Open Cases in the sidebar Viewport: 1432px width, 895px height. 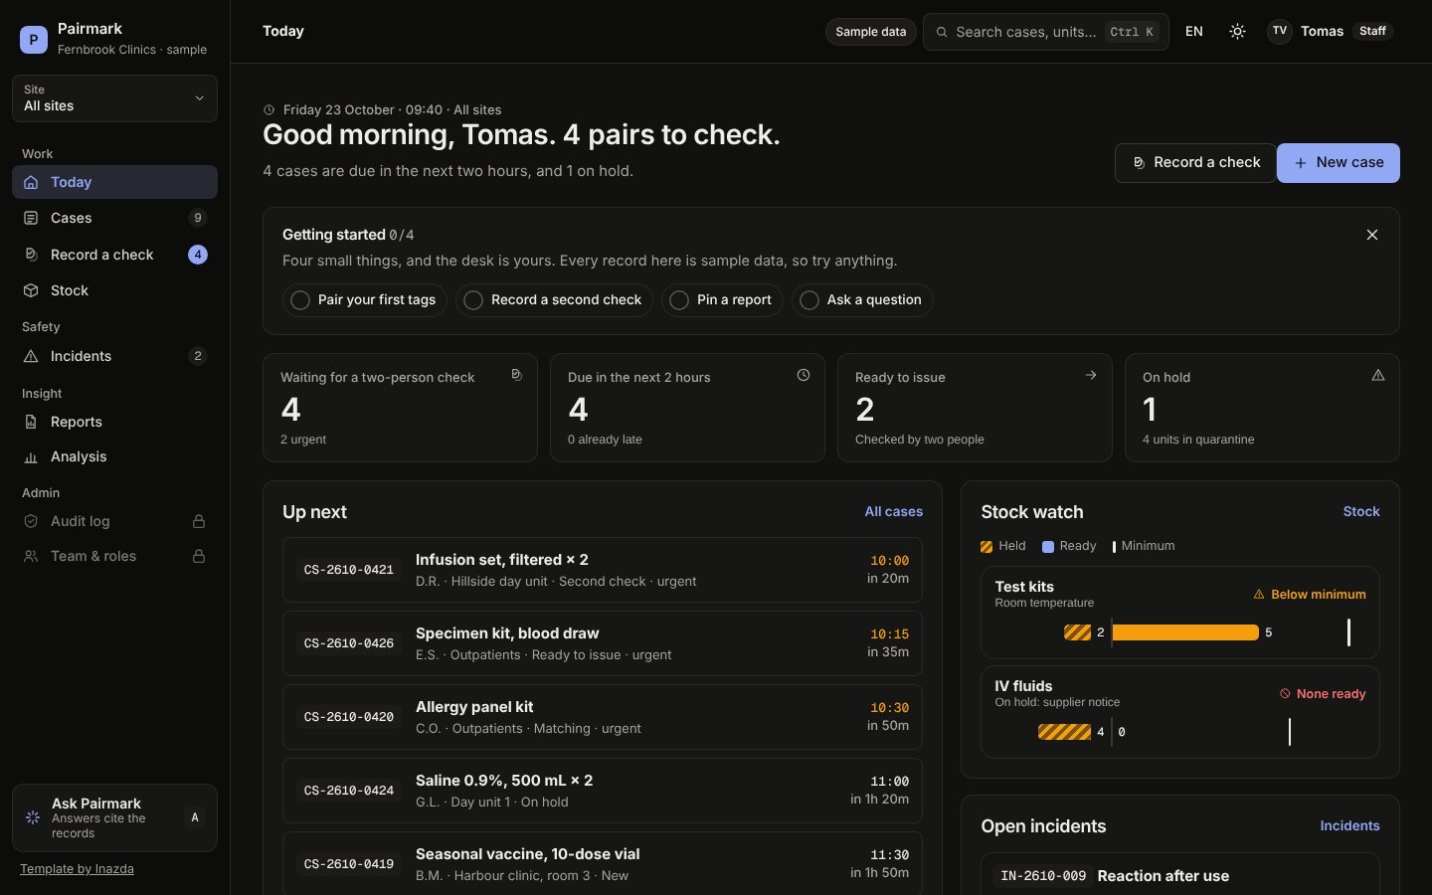pos(114,218)
